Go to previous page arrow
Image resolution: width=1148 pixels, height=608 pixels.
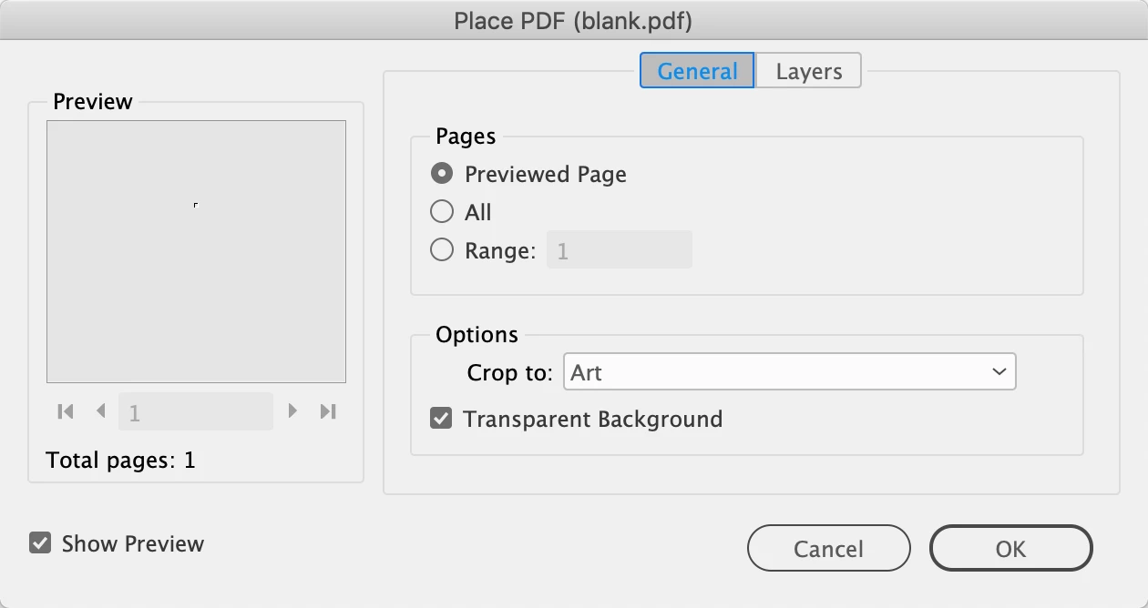coord(101,411)
